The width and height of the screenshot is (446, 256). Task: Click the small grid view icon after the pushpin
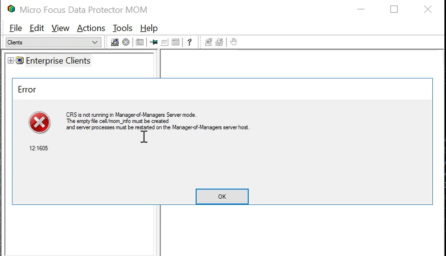[164, 42]
